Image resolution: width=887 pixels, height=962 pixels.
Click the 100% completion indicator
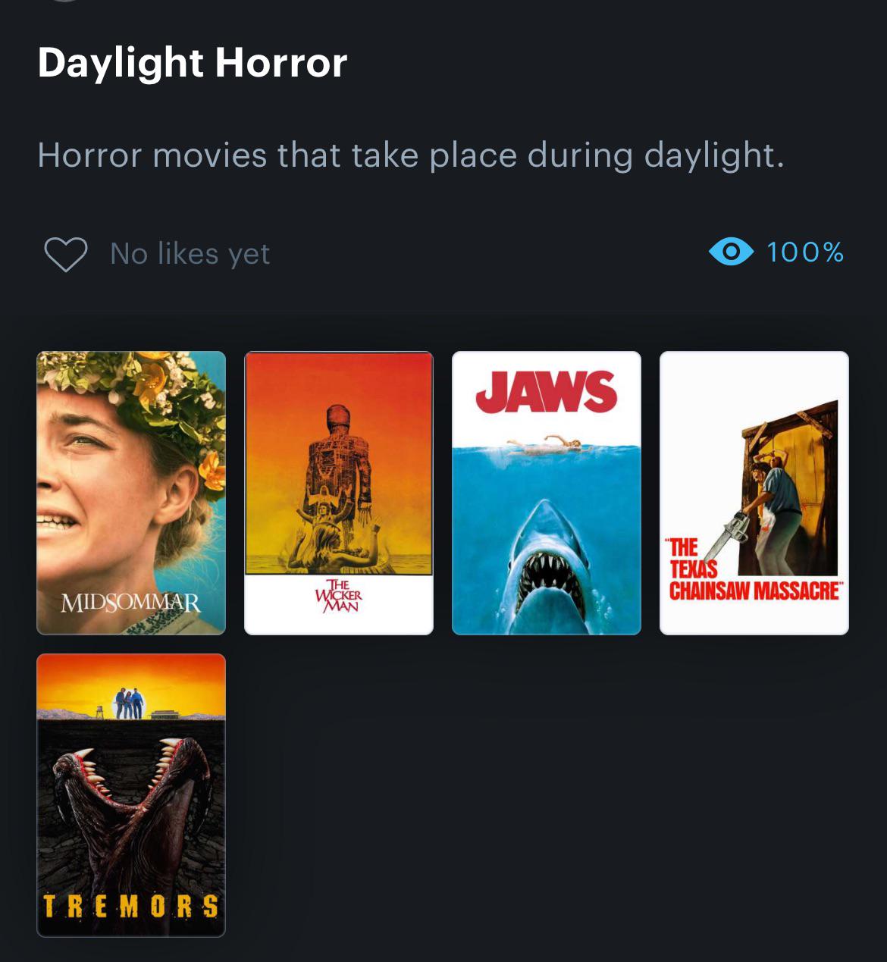tap(804, 253)
